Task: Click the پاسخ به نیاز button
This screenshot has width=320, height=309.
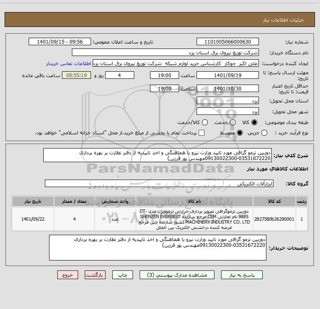Action: click(x=242, y=275)
